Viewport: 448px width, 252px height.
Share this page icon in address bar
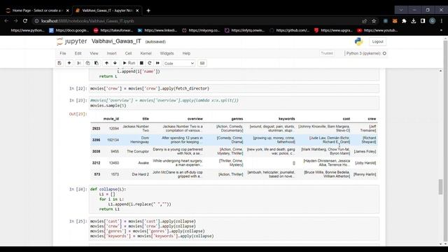(364, 21)
